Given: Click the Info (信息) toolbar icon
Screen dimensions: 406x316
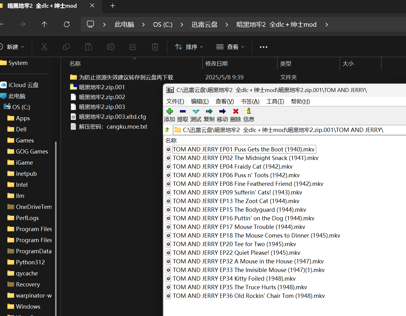Looking at the screenshot, I should (249, 111).
